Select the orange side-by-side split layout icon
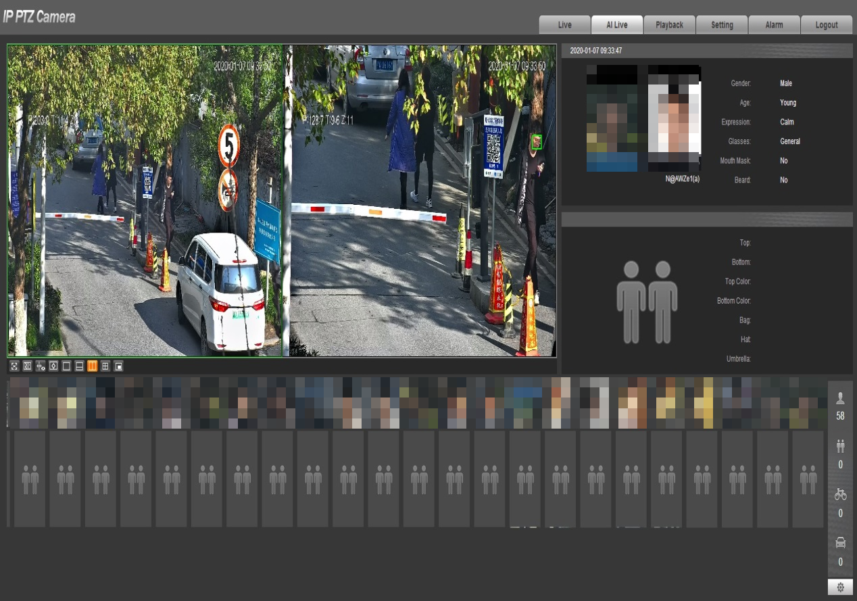Image resolution: width=857 pixels, height=601 pixels. (x=93, y=366)
